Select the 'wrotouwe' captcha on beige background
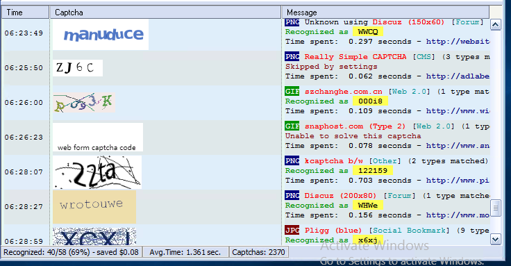This screenshot has height=266, width=511. pyautogui.click(x=94, y=207)
